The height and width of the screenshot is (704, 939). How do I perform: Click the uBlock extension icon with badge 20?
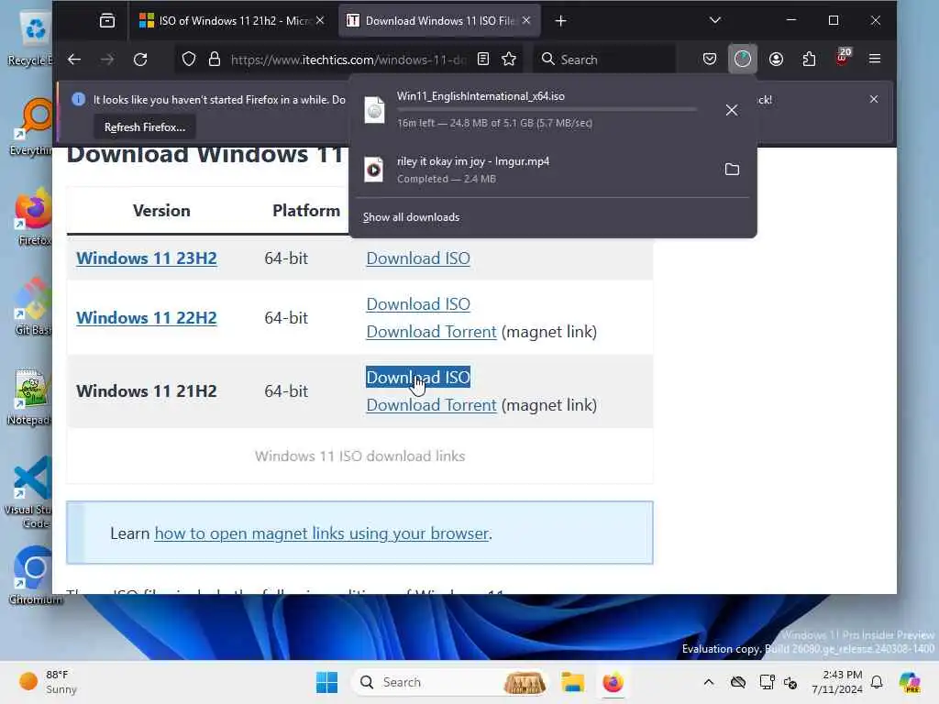(x=843, y=58)
